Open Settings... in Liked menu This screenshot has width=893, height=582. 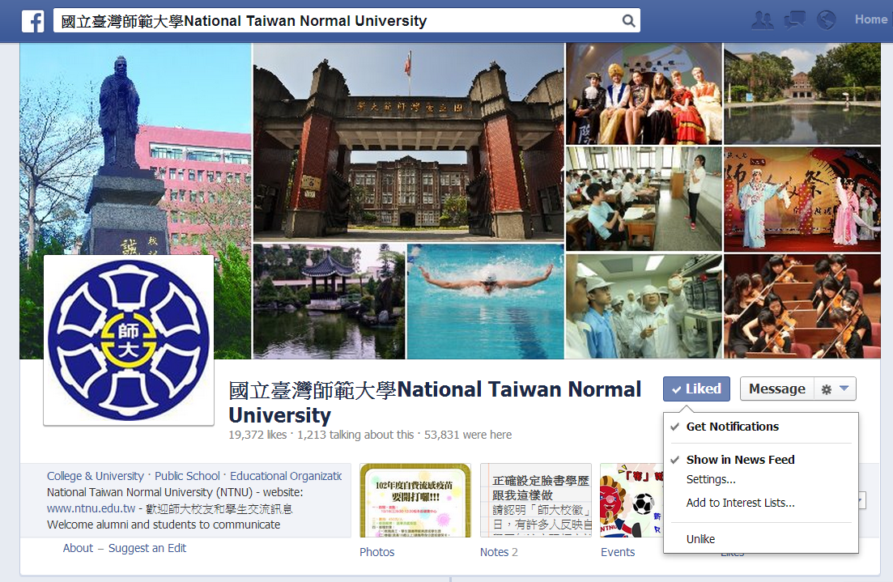(711, 479)
